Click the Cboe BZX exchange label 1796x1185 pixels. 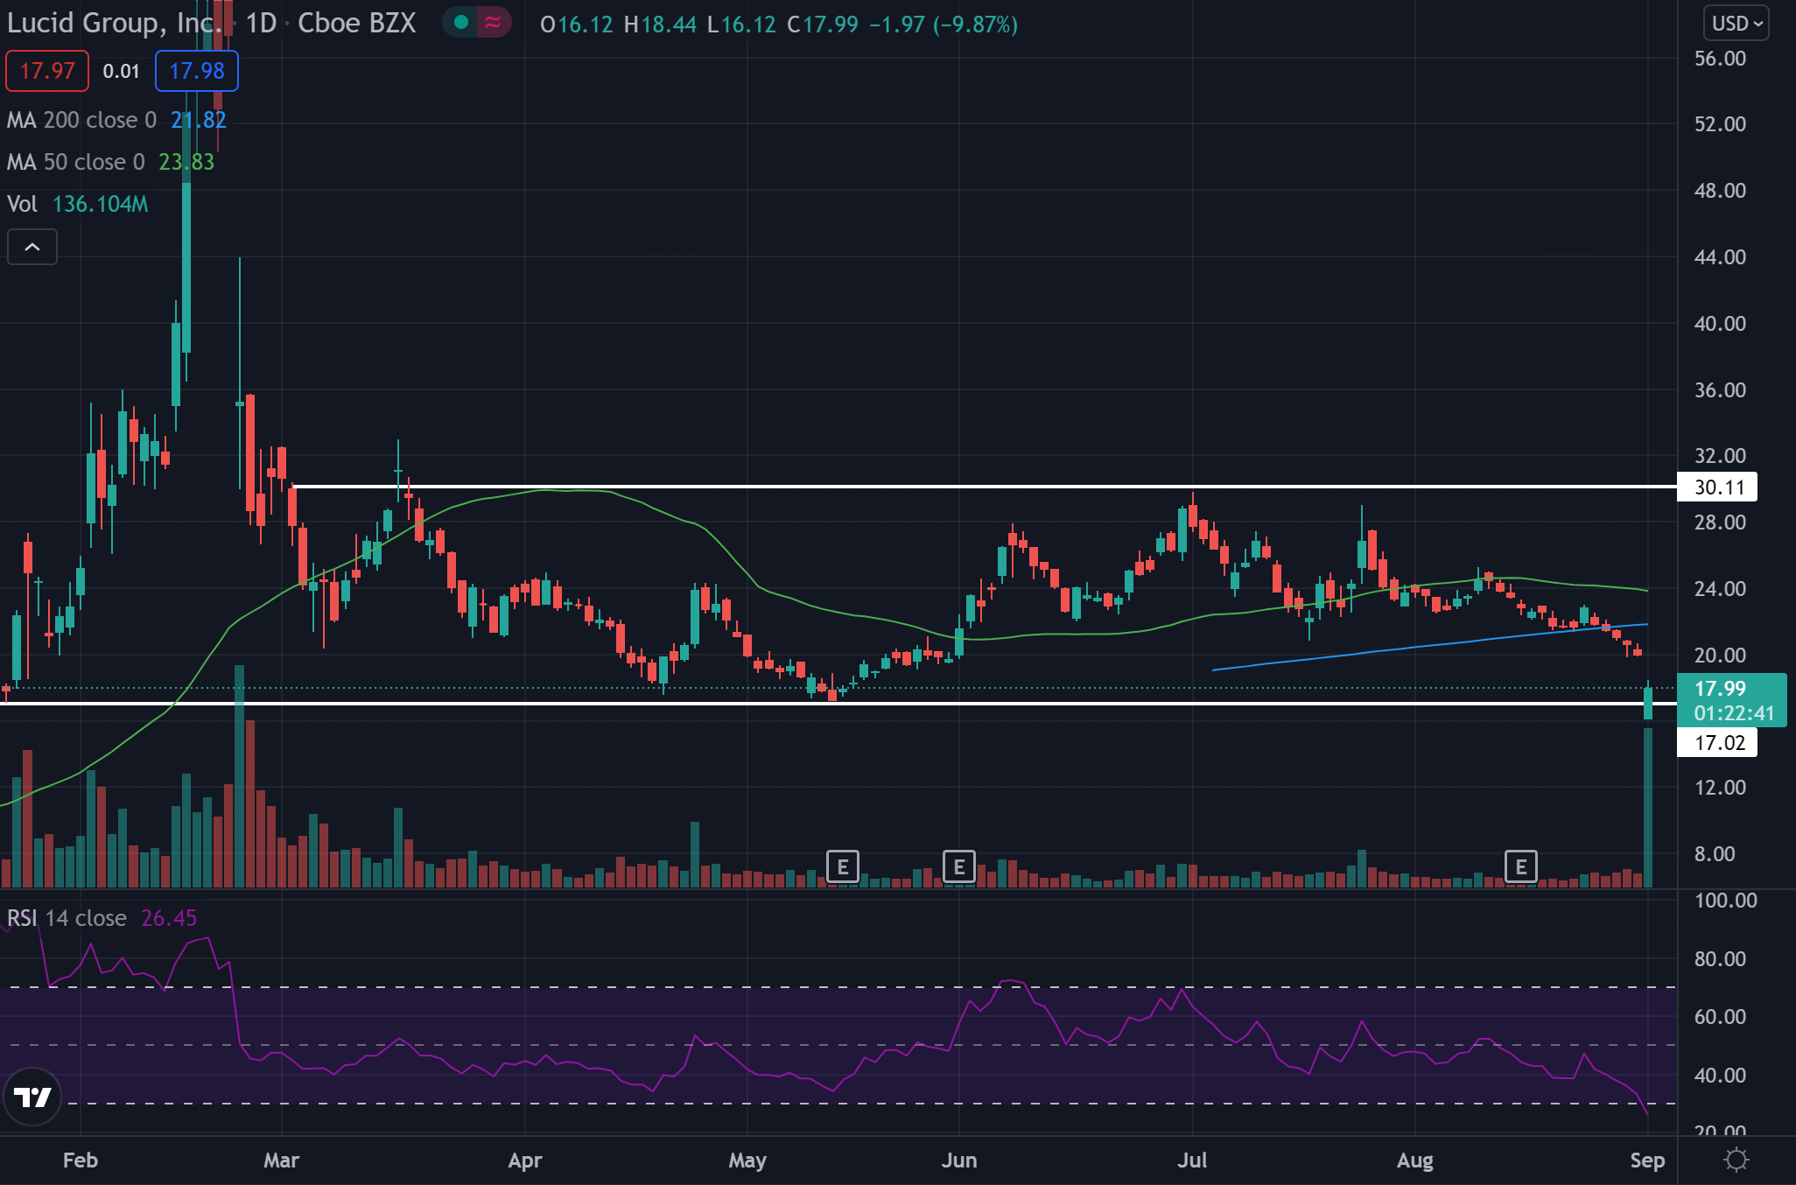point(357,23)
